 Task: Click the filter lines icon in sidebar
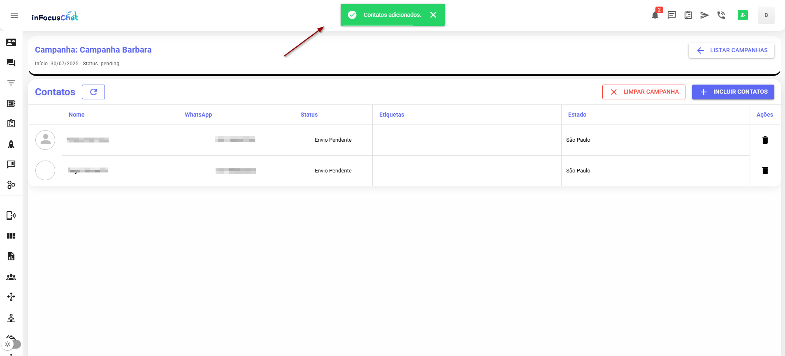tap(11, 83)
